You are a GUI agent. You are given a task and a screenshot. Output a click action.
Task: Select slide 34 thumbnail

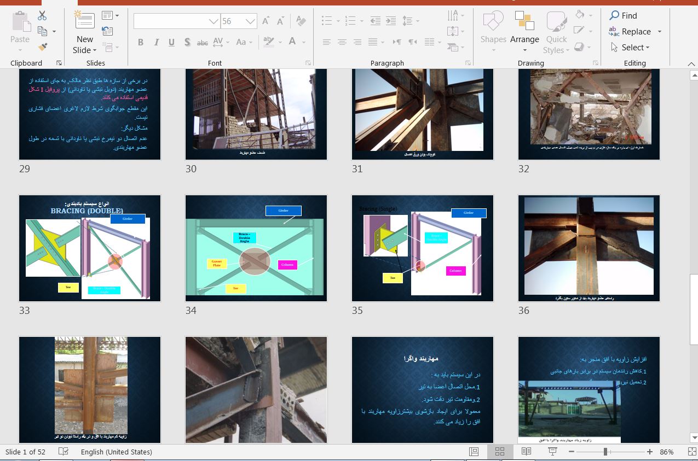tap(256, 248)
